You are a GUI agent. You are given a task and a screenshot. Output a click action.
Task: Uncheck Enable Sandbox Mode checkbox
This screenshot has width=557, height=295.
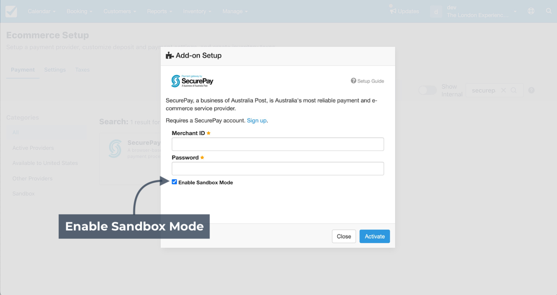tap(174, 182)
